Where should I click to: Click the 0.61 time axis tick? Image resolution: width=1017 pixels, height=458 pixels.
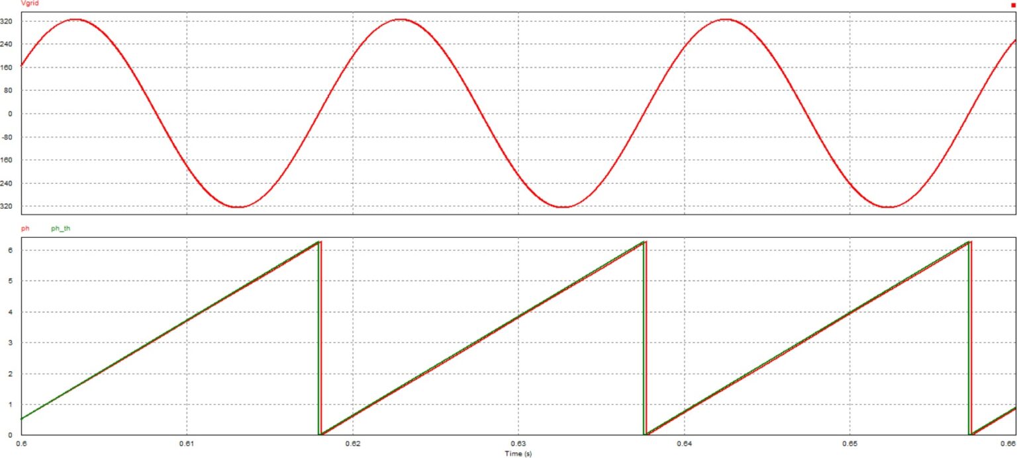(187, 445)
